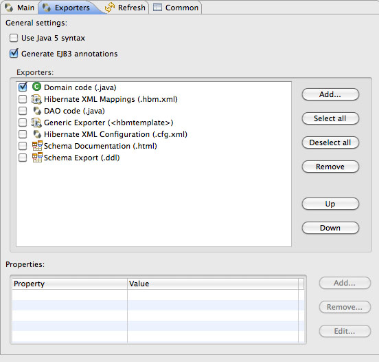Click the Schema Export ddl icon
Viewport: 379px width, 362px height.
coord(37,157)
